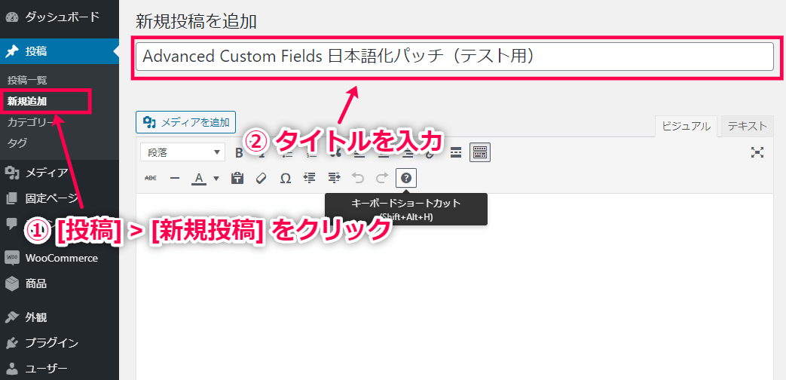Apply text color with the A icon
Viewport: 786px width, 380px height.
[x=199, y=178]
